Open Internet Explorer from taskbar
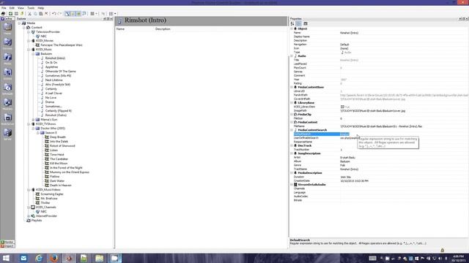Screen dimensions: 469x263 point(39,258)
